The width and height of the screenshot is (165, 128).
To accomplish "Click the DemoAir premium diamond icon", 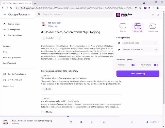I will [153, 15].
